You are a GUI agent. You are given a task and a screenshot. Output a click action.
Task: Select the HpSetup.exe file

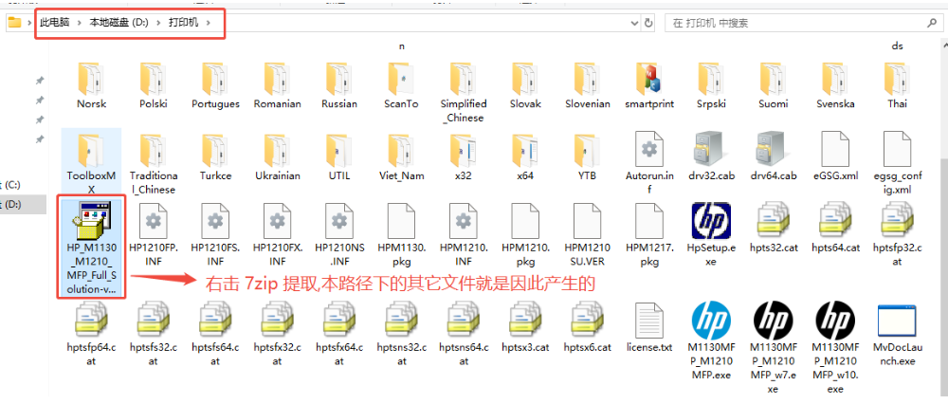711,235
